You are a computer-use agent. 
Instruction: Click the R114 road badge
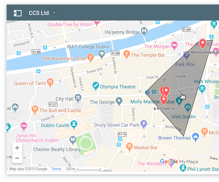pyautogui.click(x=122, y=134)
